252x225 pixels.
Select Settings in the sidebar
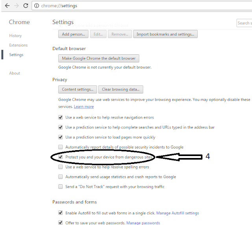coord(16,55)
